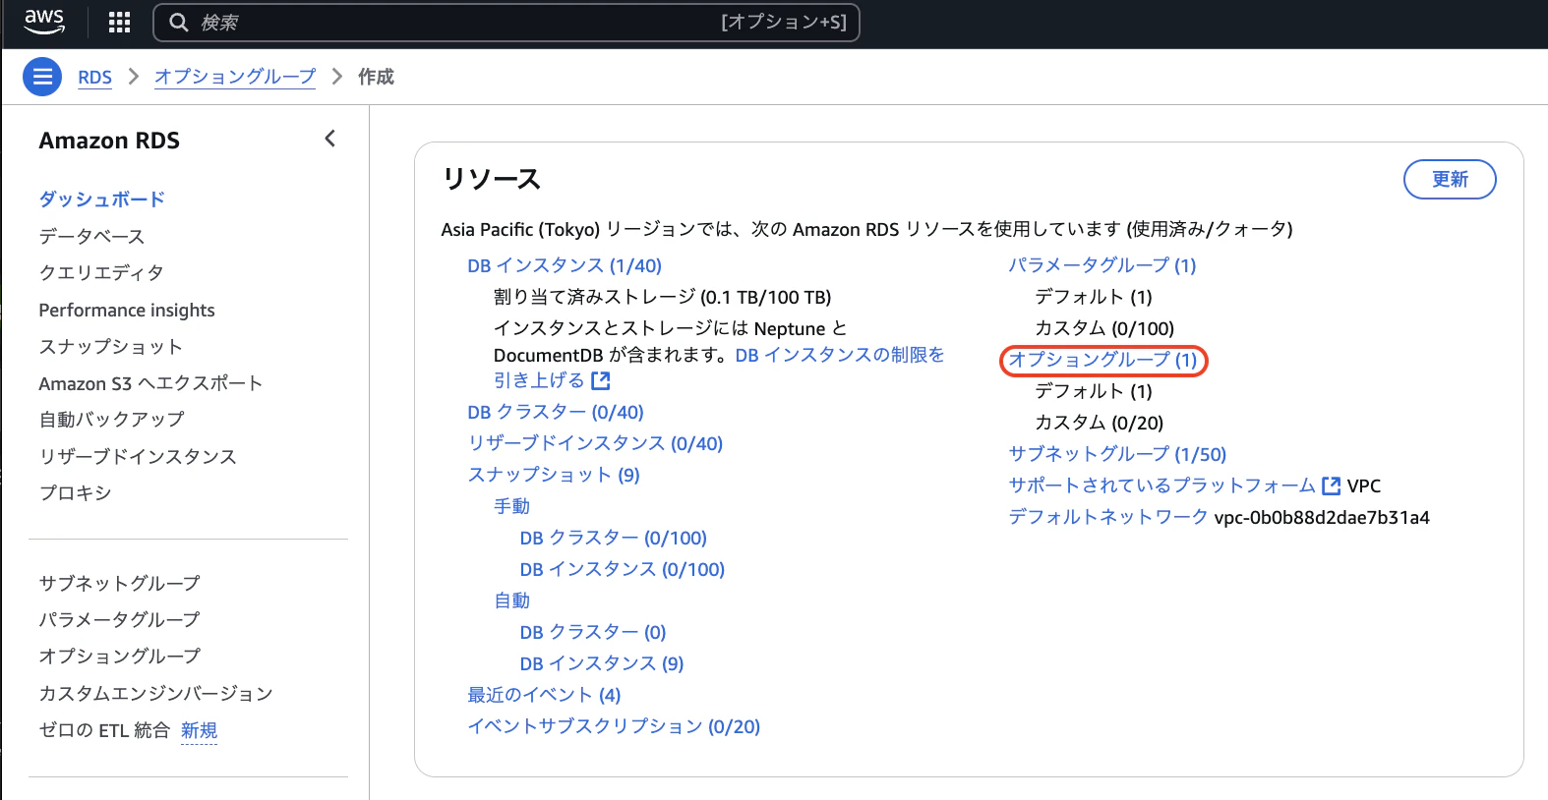Open DB インスタンス (0/100) manual snapshots link
1548x800 pixels.
623,569
